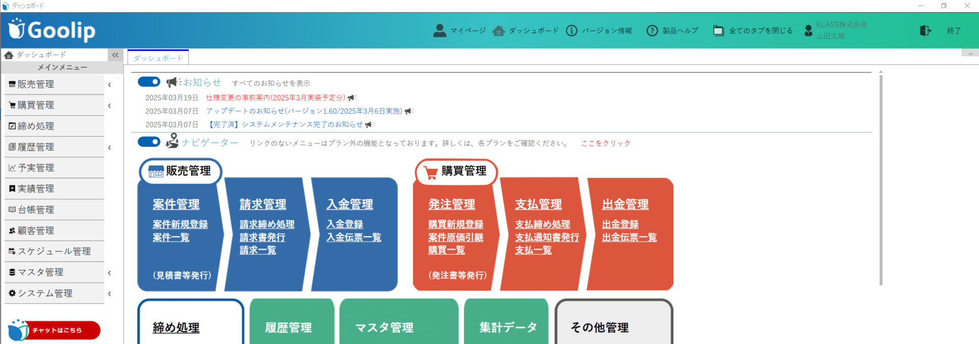Expand 販売管理 submenu chevron
979x344 pixels.
pos(110,85)
